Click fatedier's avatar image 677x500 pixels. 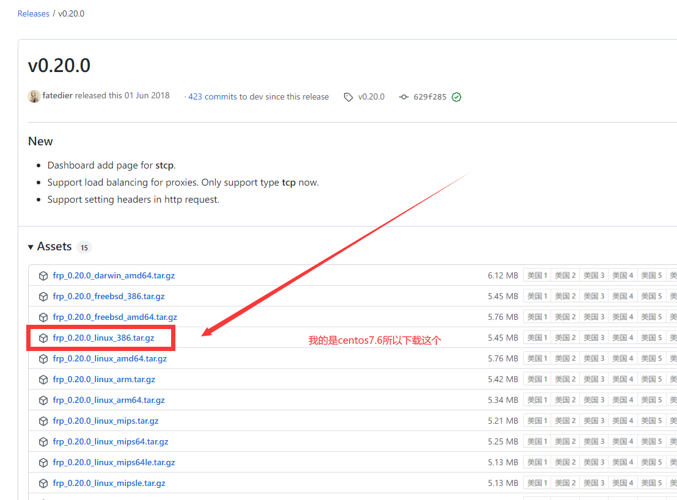pos(34,96)
